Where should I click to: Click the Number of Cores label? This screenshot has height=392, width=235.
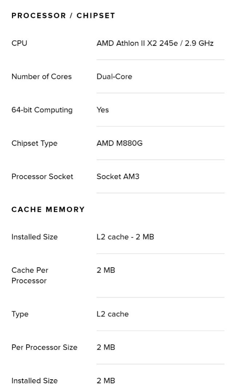coord(41,77)
